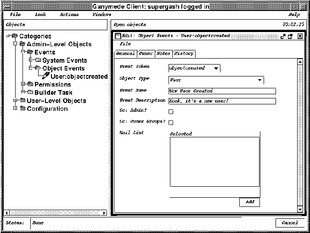Click the System Events category icon
The width and height of the screenshot is (310, 233).
(x=38, y=60)
